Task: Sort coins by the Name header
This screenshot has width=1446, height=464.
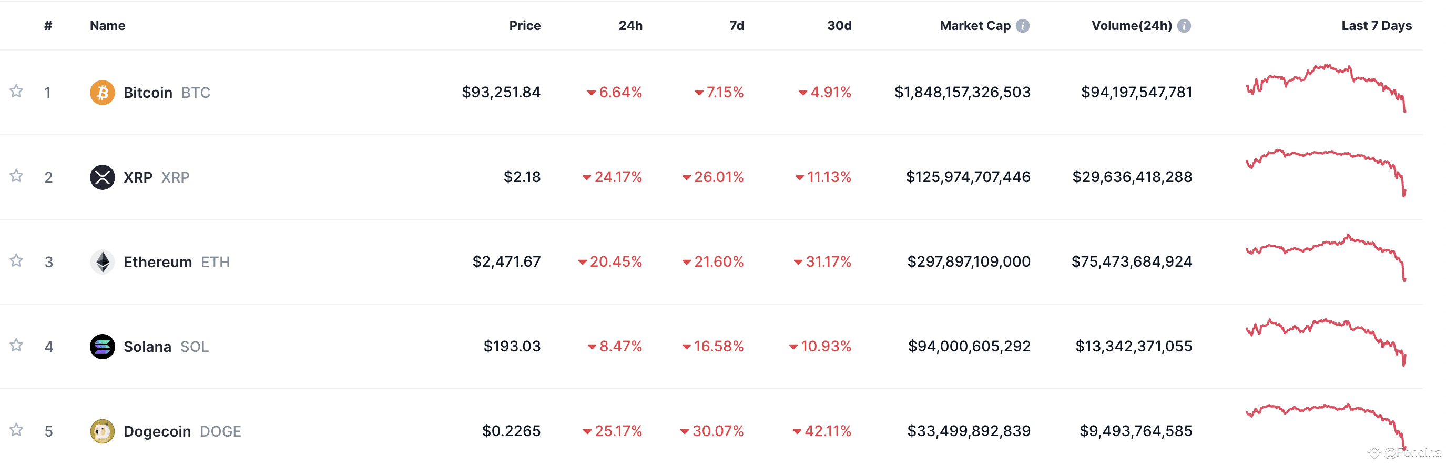Action: [107, 26]
